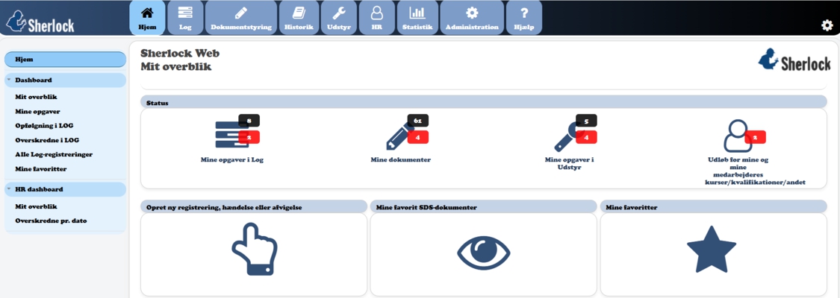The image size is (840, 298).
Task: Open the Statistik tab
Action: click(x=417, y=18)
